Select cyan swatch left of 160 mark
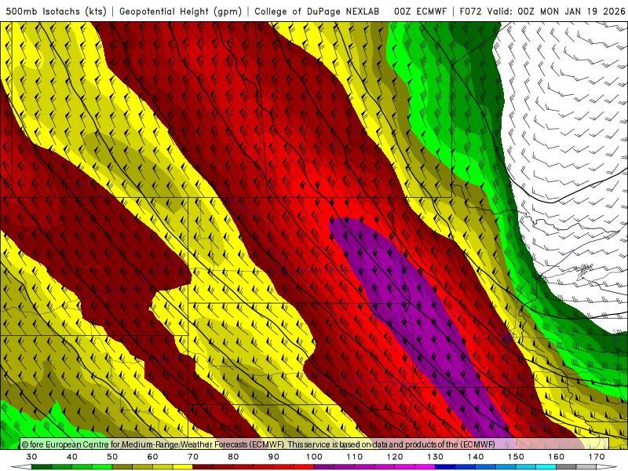Screen dimensions: 628x471 [x=546, y=467]
